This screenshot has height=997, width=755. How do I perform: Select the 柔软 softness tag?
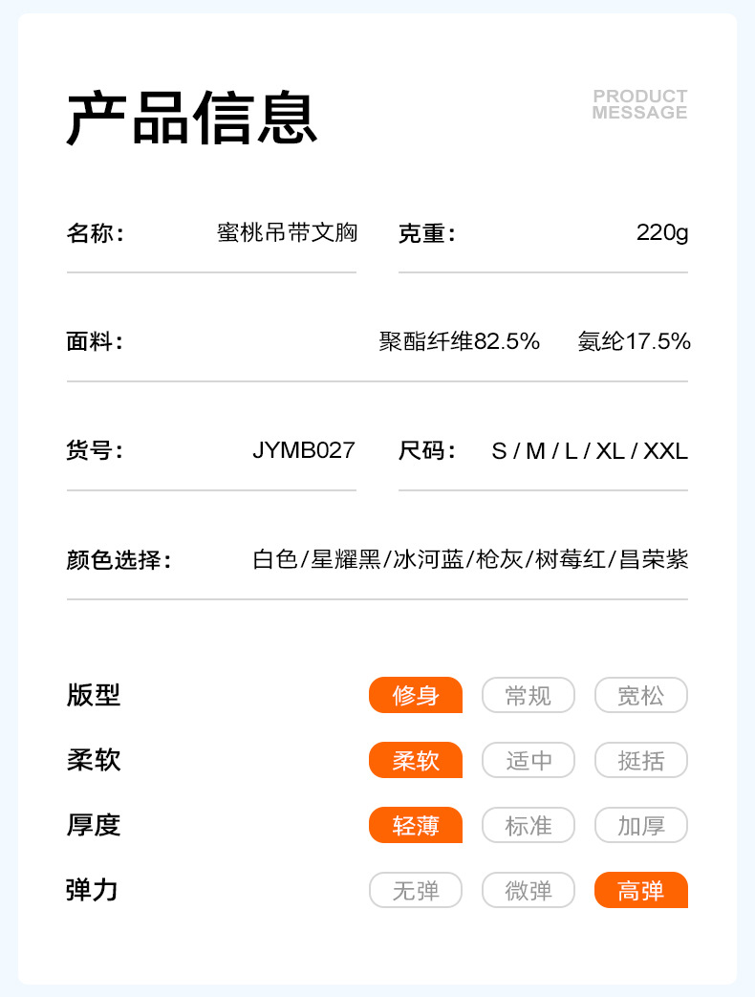(416, 760)
